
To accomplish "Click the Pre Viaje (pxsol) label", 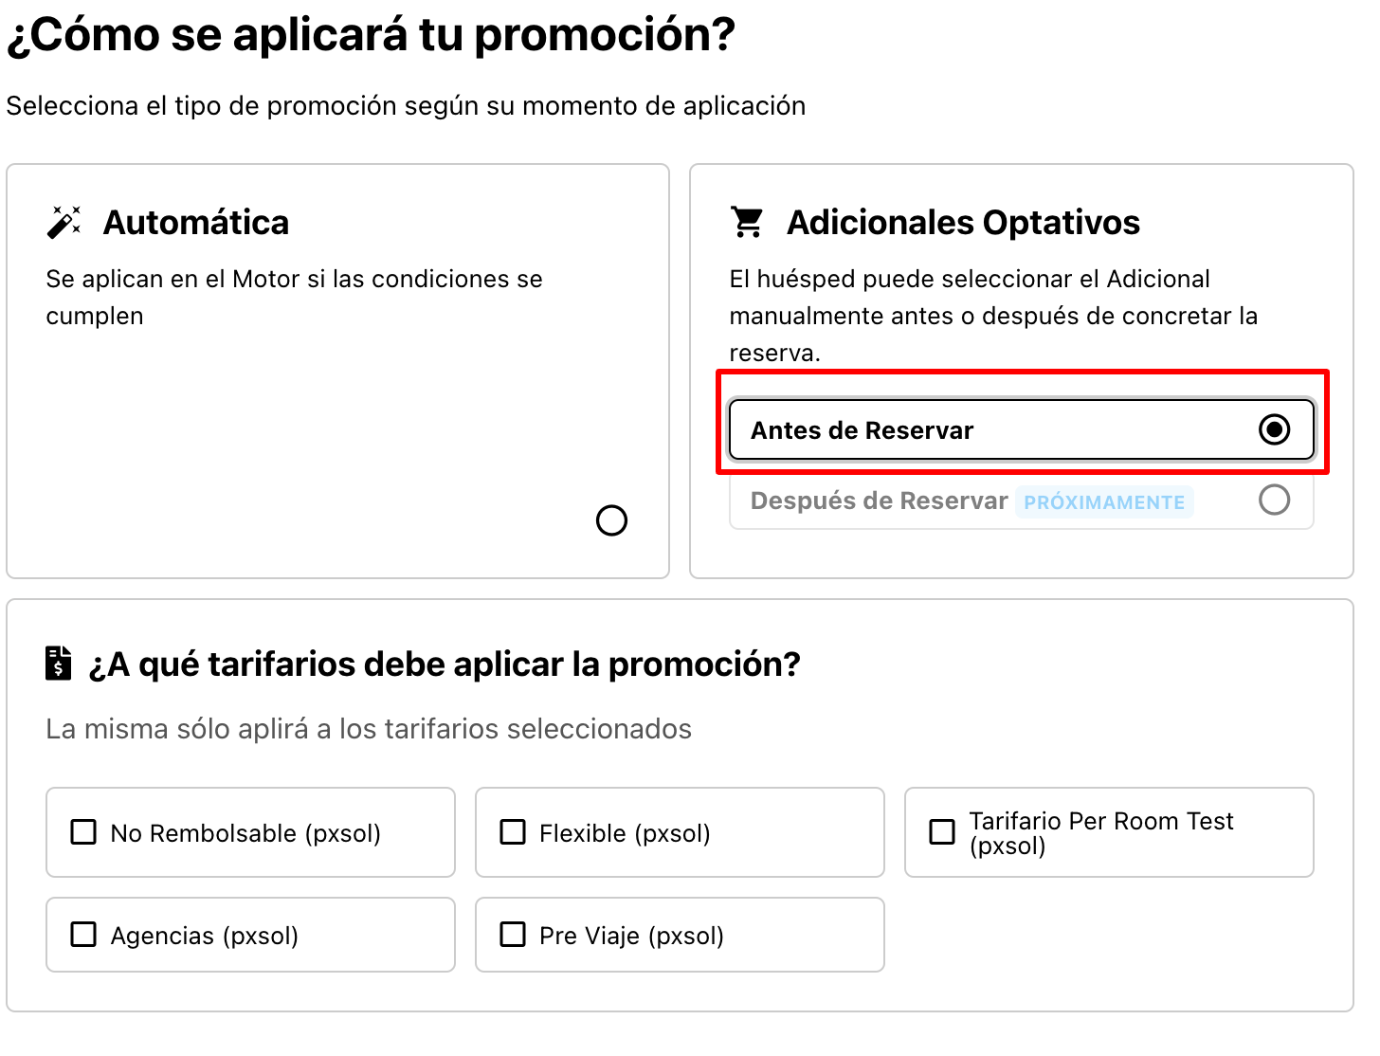I will (631, 936).
